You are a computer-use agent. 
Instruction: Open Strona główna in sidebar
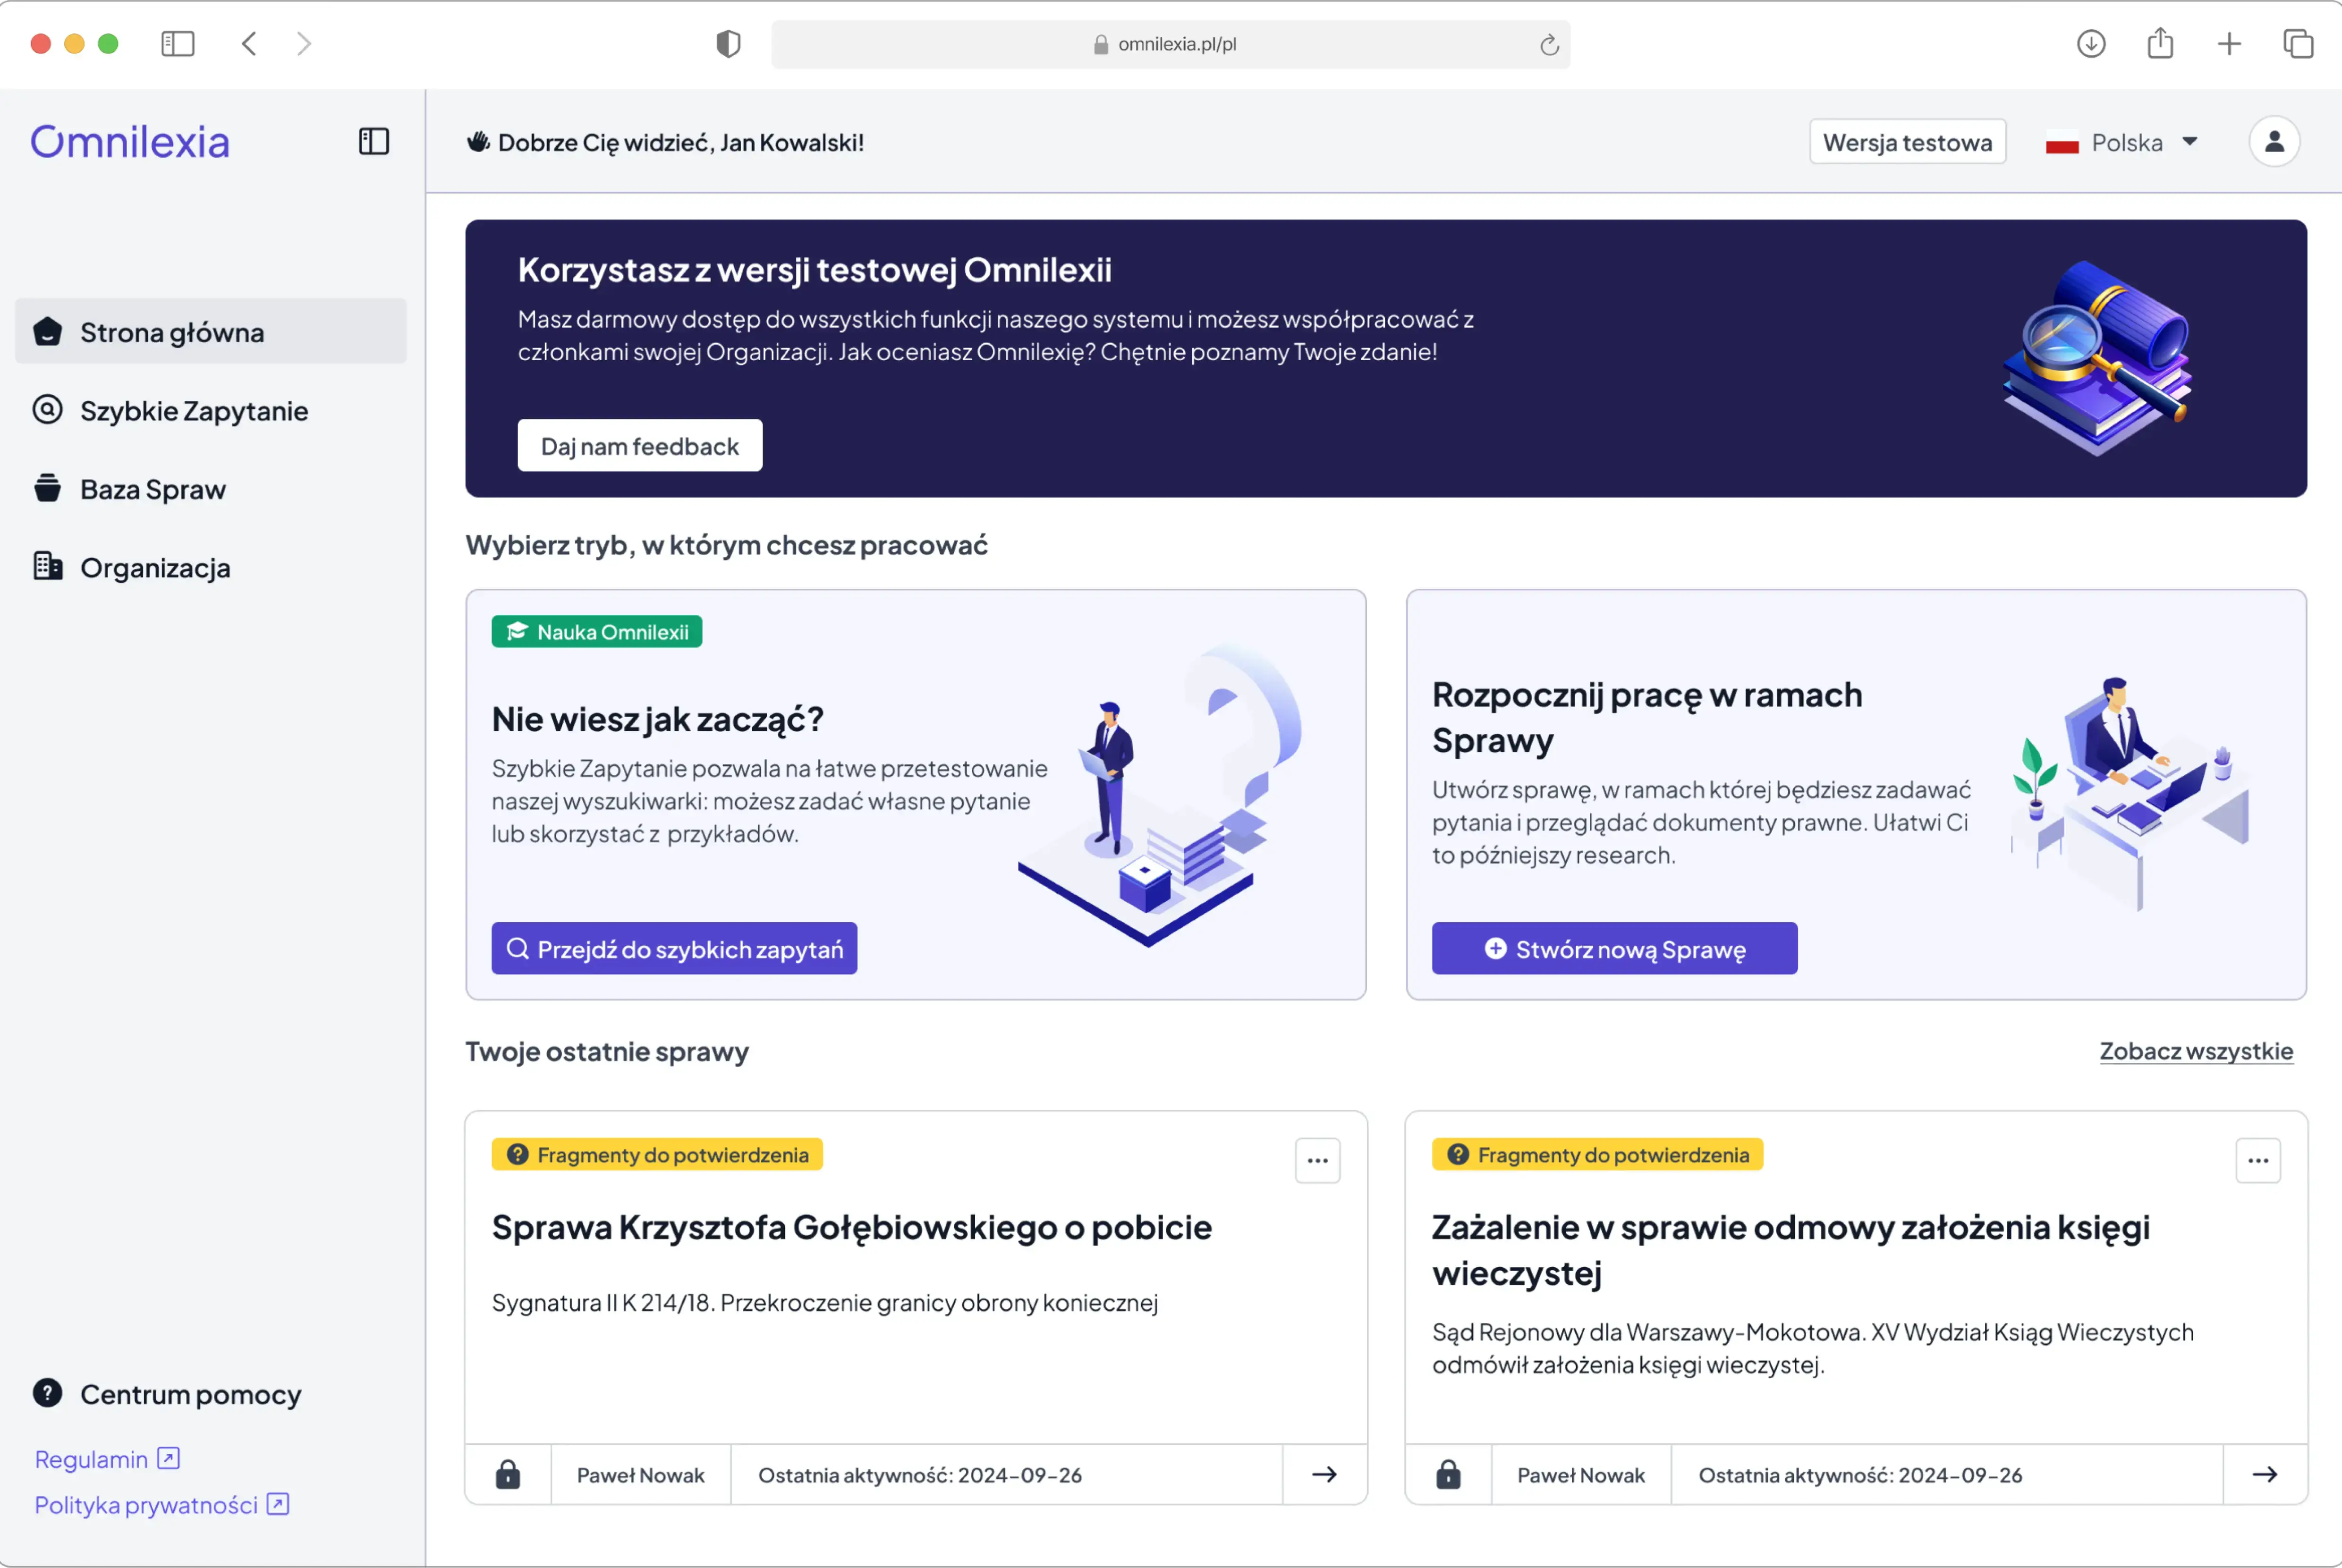211,331
